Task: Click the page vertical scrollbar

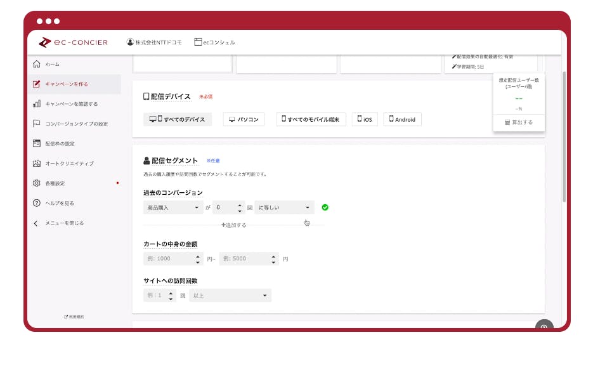Action: [x=564, y=136]
